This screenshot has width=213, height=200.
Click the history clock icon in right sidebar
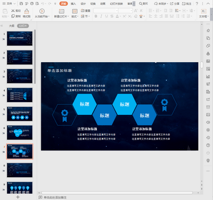click(208, 138)
